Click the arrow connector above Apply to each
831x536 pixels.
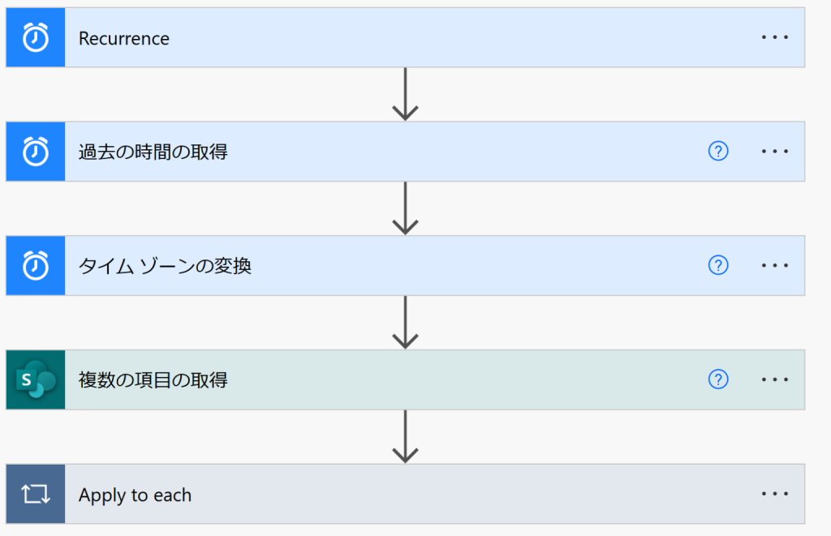tap(405, 436)
